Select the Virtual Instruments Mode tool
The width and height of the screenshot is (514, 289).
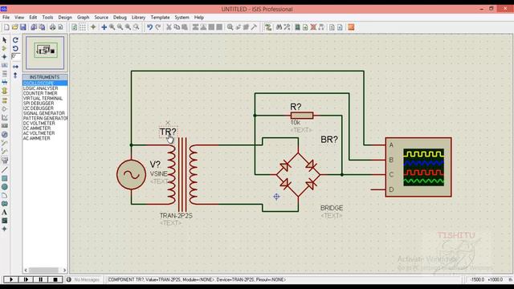[x=5, y=161]
